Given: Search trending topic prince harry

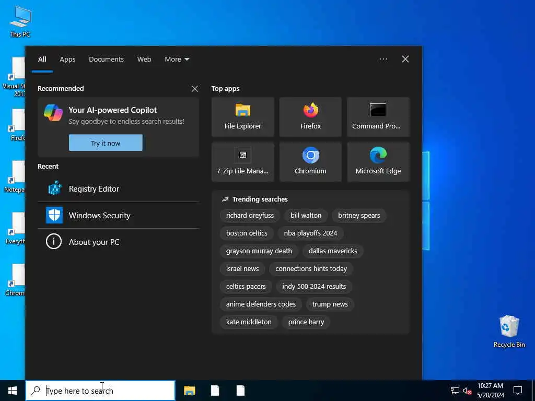Looking at the screenshot, I should 306,322.
